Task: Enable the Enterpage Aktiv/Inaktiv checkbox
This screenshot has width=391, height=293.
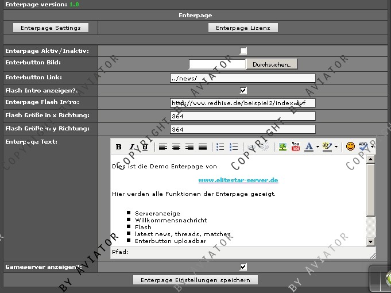Action: (x=243, y=51)
